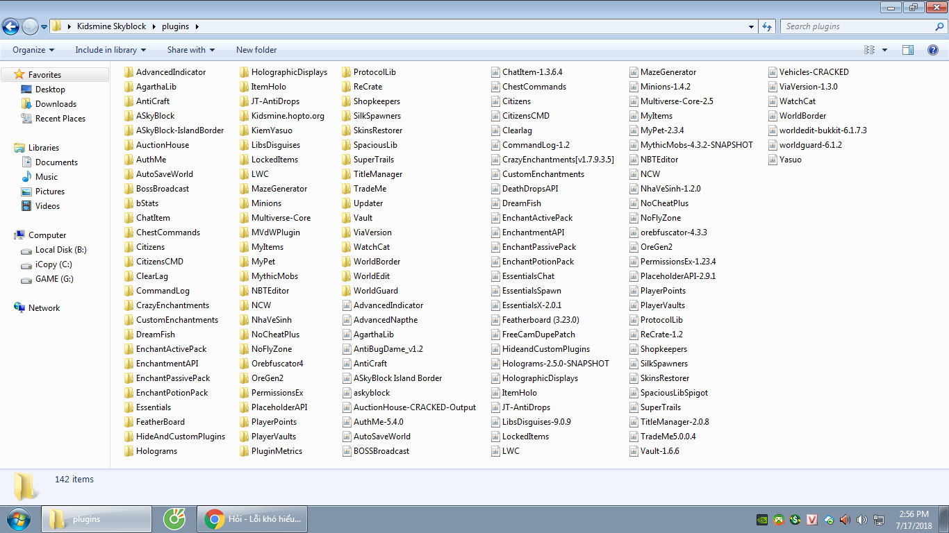Select the FreeCamDupePatch file
Viewport: 949px width, 533px height.
point(532,335)
